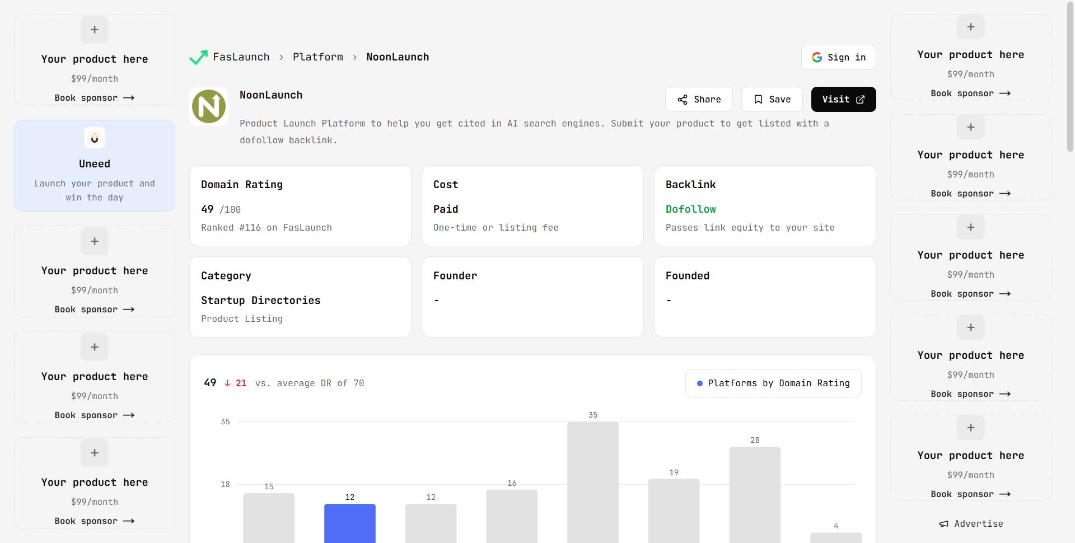
Task: Click the NoonLaunch breadcrumb text
Action: tap(398, 57)
